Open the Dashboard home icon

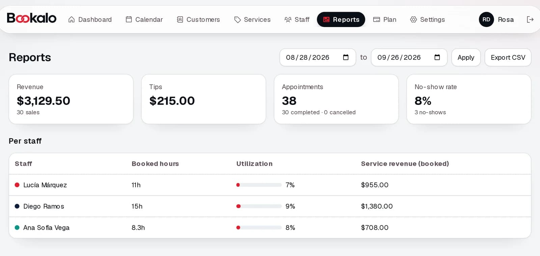(x=72, y=20)
